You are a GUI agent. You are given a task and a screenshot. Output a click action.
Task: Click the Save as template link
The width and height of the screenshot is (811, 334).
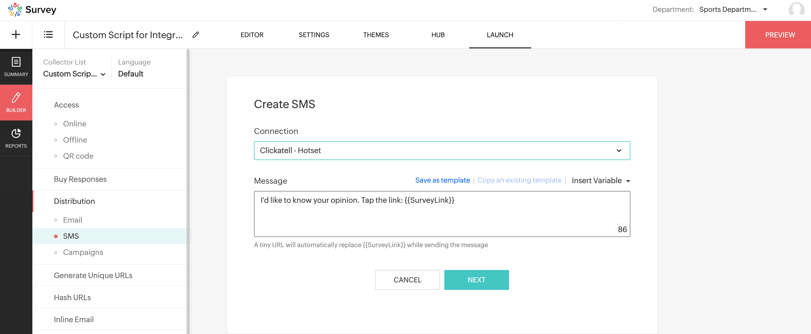pyautogui.click(x=442, y=180)
